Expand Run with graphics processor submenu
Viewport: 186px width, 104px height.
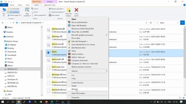pos(88,35)
